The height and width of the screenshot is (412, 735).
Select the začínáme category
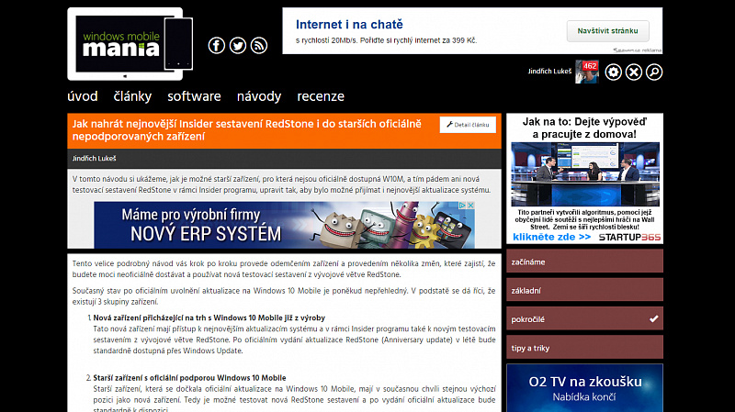[584, 261]
